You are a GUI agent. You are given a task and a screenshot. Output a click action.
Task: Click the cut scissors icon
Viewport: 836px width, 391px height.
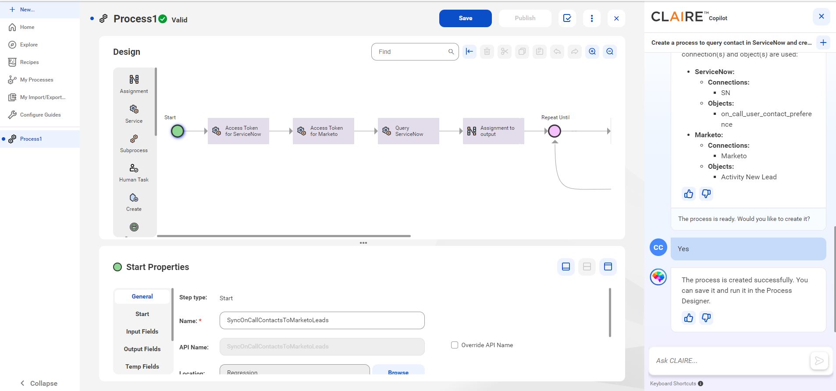click(x=505, y=52)
